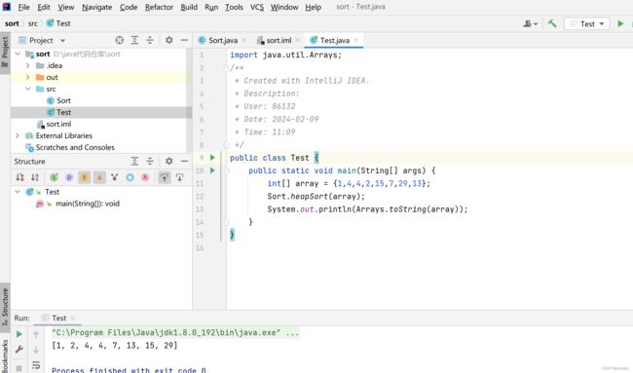Expand all nodes in Project panel

(134, 40)
